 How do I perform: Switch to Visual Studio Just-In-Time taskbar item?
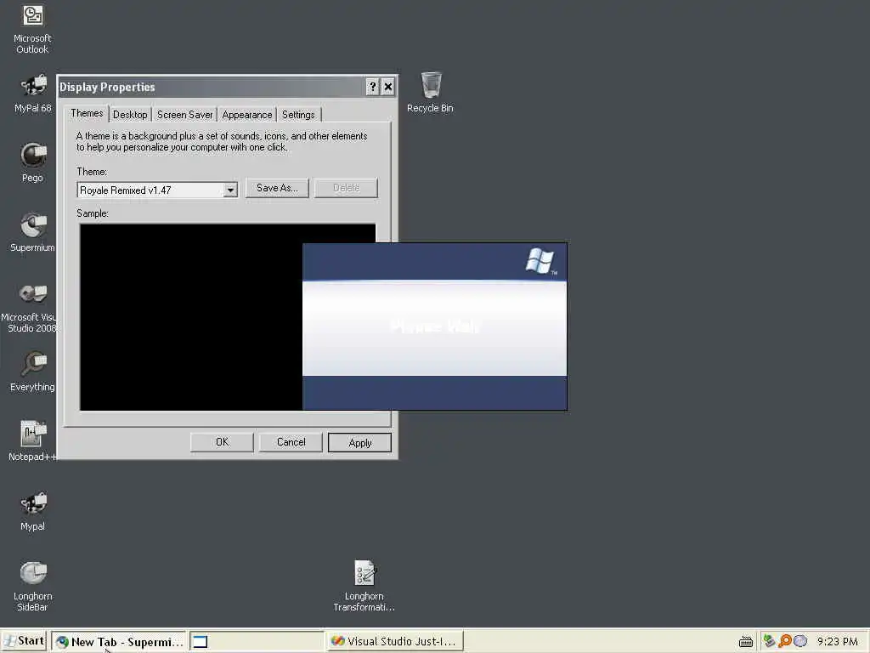[394, 641]
